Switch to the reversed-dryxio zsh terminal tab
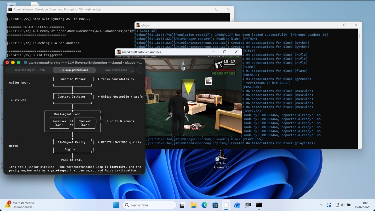The height and width of the screenshot is (211, 375). pyautogui.click(x=29, y=70)
